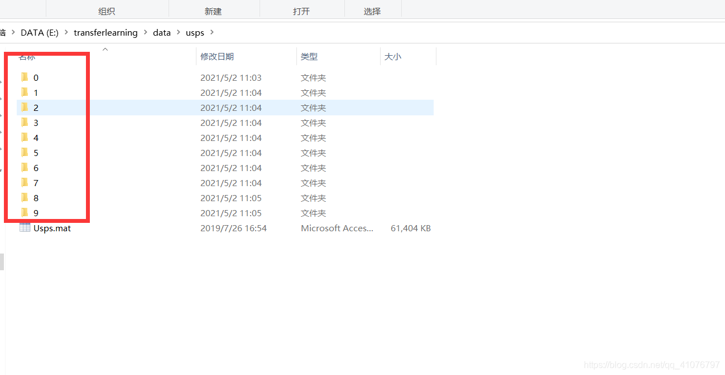Select folder name 5

tap(36, 153)
